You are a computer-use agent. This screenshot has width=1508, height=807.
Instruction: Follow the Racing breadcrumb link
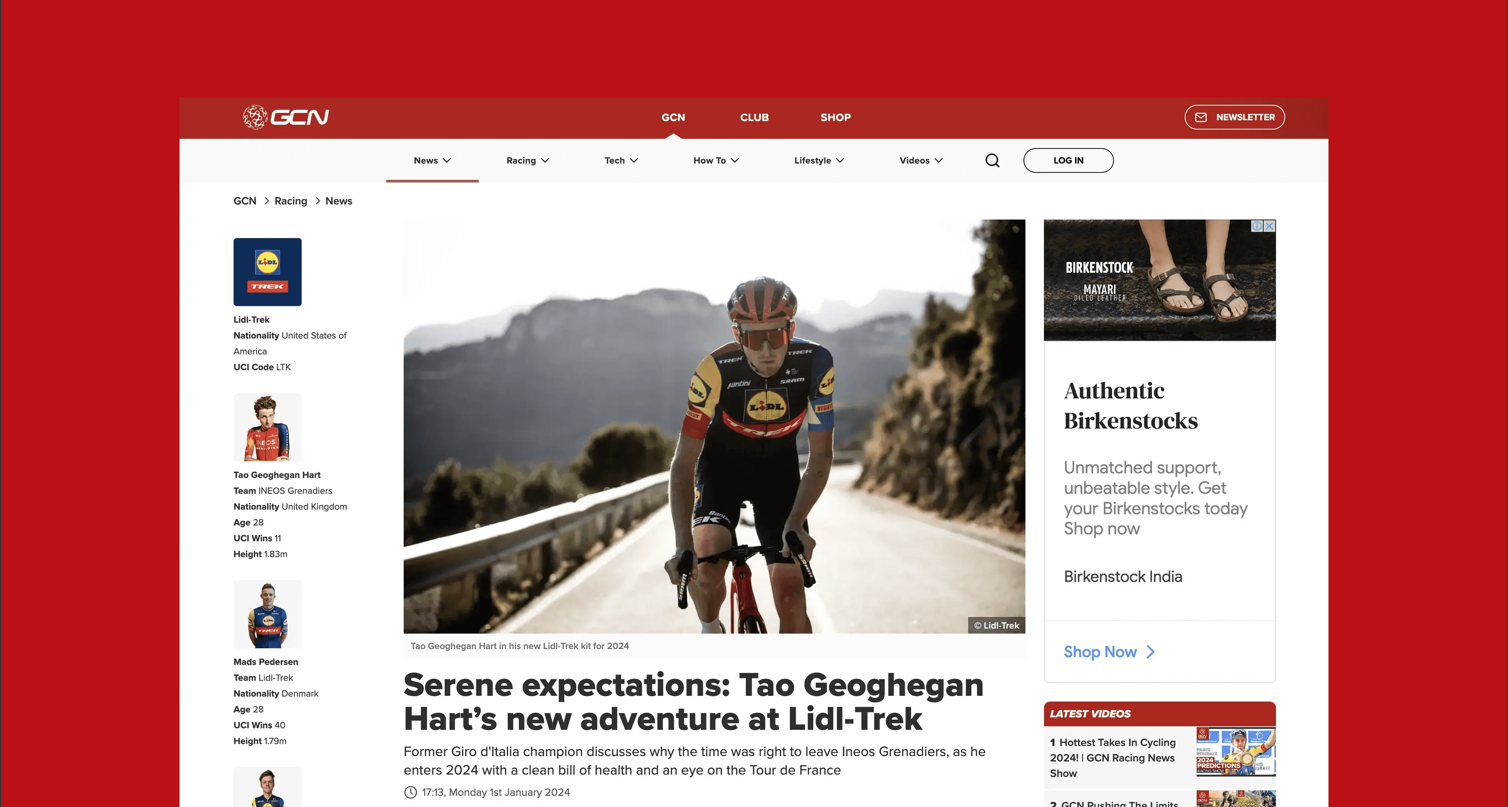[290, 201]
